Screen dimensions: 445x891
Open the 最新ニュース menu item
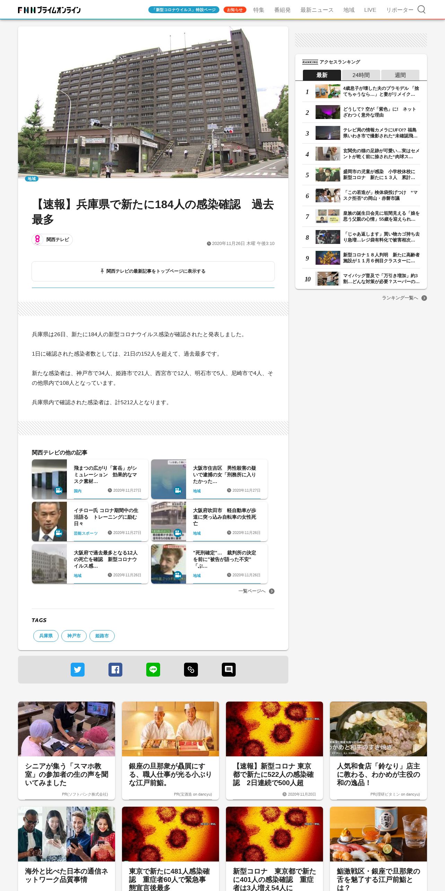coord(317,10)
